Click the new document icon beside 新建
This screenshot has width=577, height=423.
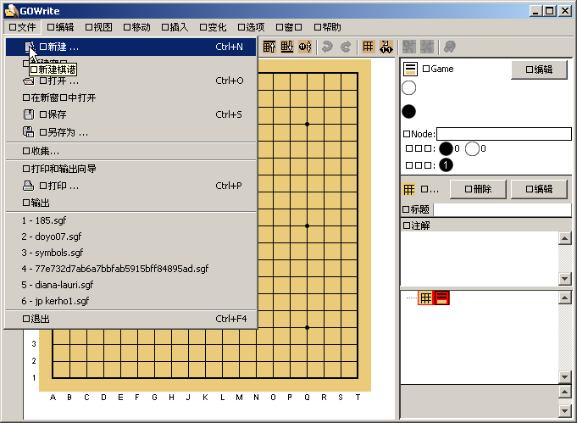click(x=29, y=47)
